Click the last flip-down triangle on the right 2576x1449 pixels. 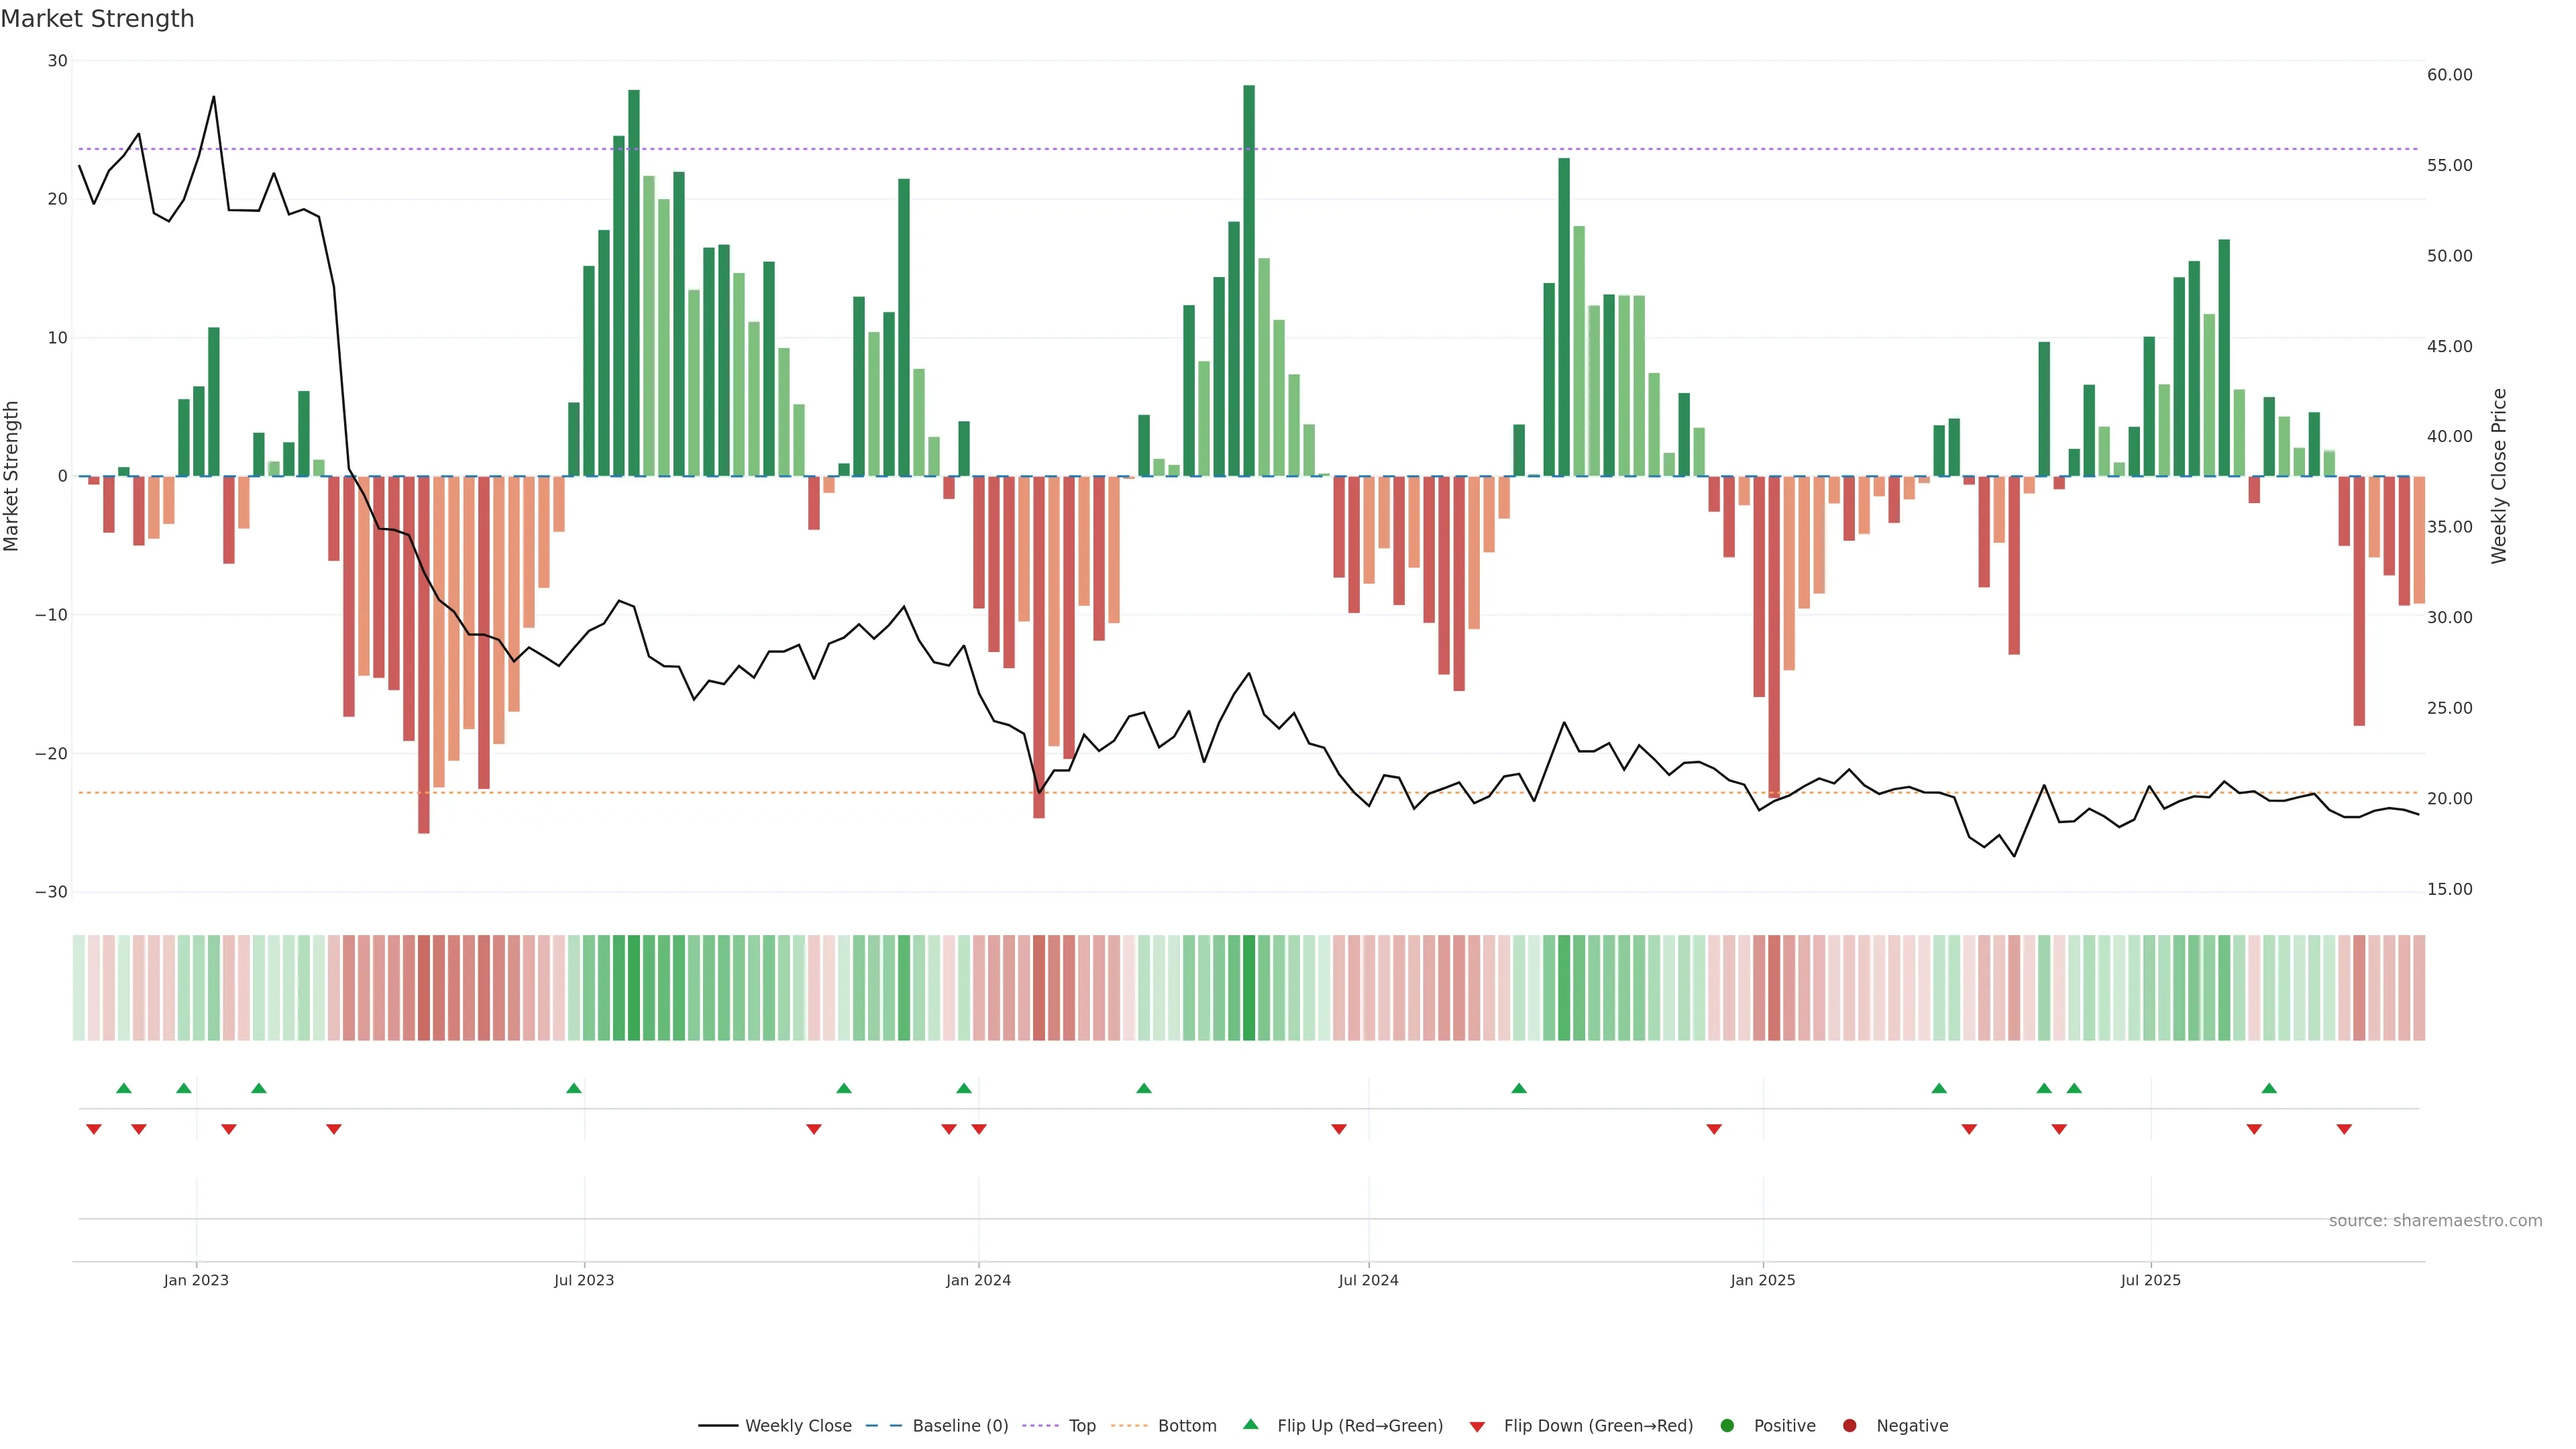2344,1129
